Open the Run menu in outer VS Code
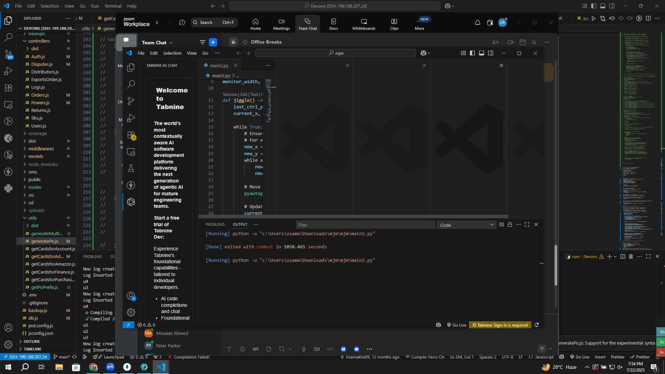Viewport: 665px width, 374px height. click(95, 6)
